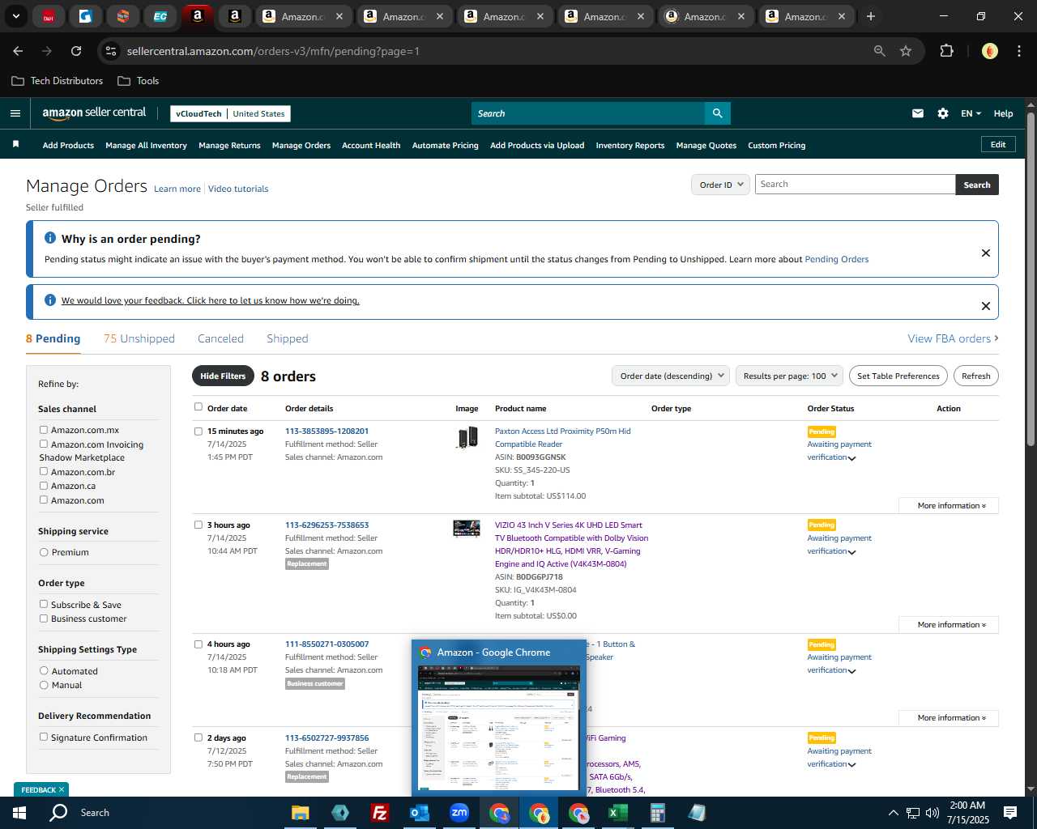The image size is (1037, 829).
Task: Open the Order ID search type dropdown
Action: coord(721,185)
